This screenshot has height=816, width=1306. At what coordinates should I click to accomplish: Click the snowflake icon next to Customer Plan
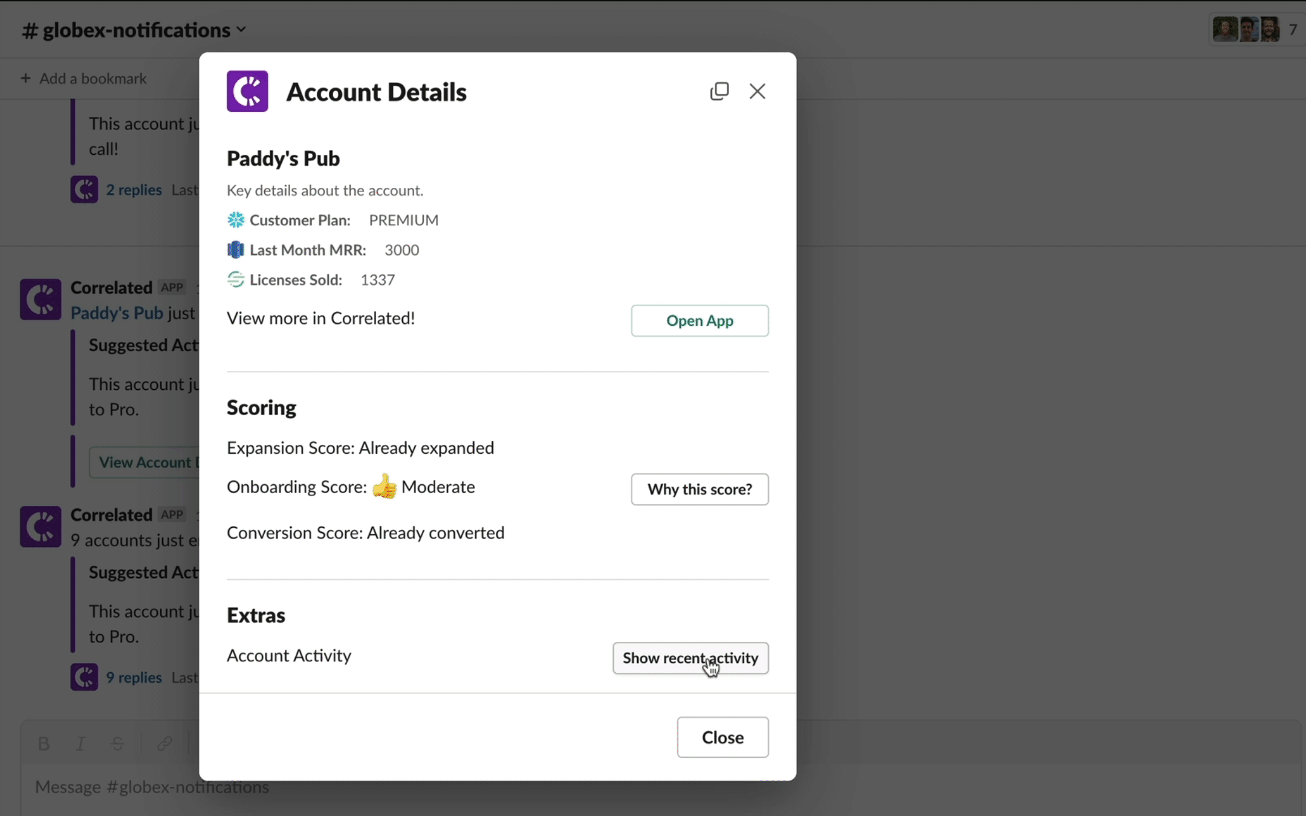(x=236, y=220)
